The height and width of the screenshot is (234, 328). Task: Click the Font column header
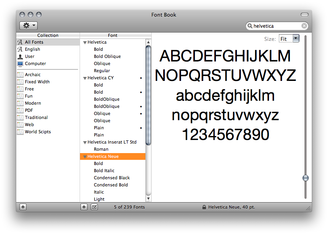coord(113,35)
